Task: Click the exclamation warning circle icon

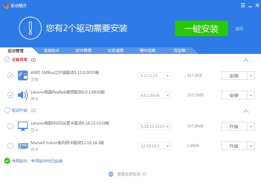Action: pyautogui.click(x=30, y=28)
